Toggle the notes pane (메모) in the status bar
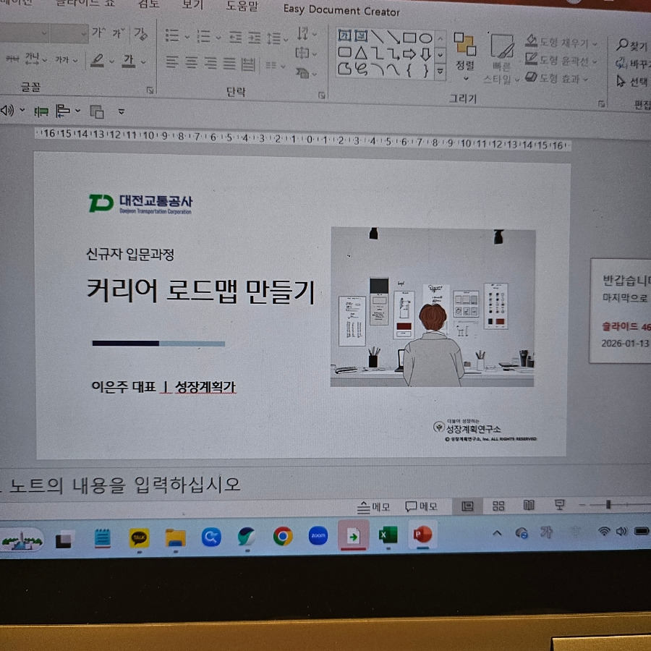Viewport: 651px width, 651px height. 373,506
